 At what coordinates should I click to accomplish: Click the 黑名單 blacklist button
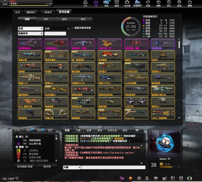47,167
